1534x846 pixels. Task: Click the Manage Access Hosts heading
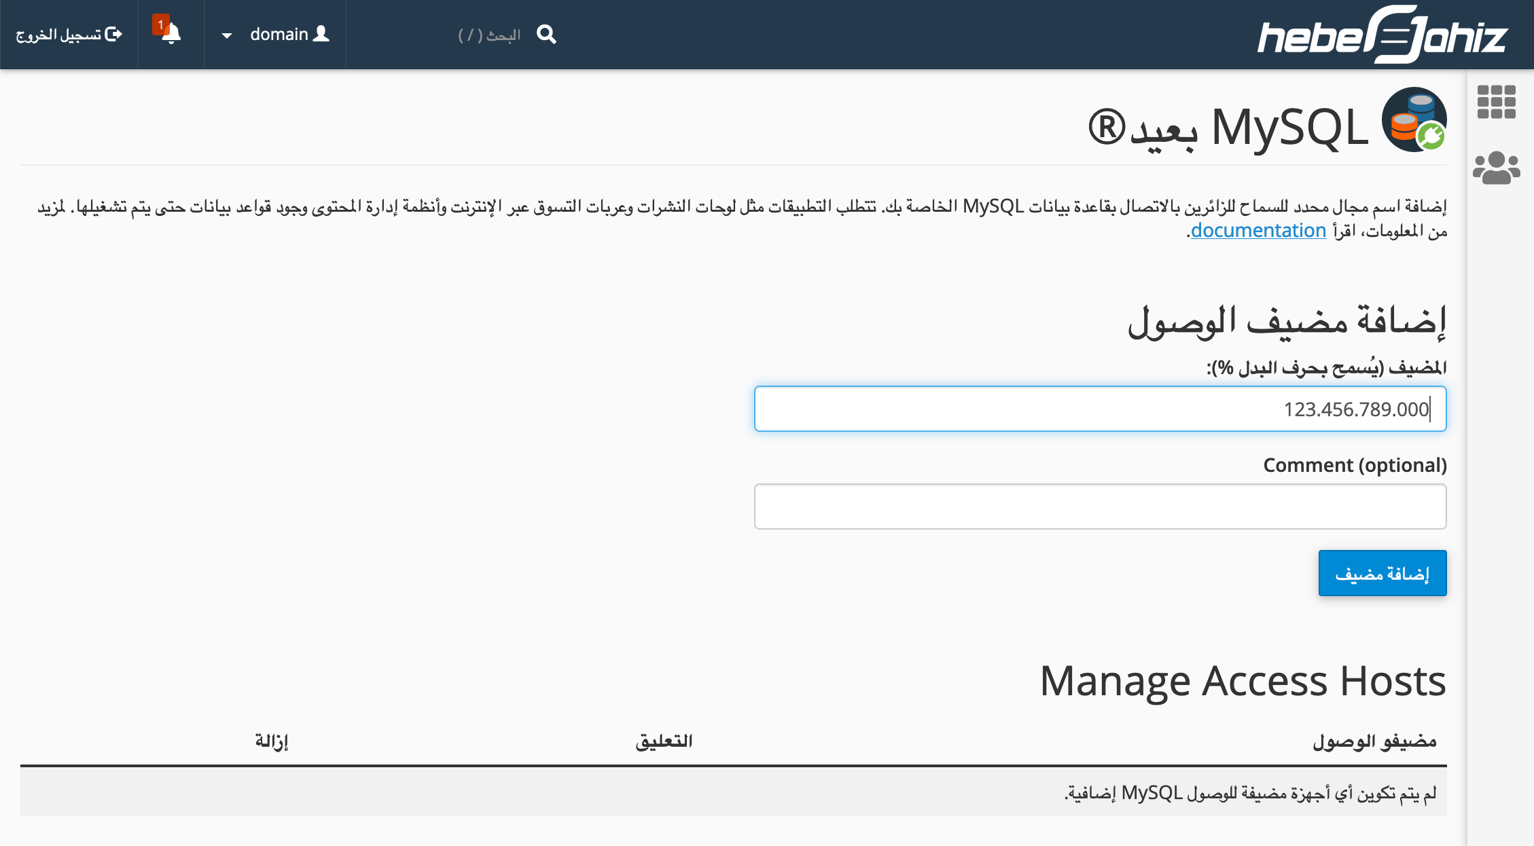(x=1243, y=680)
